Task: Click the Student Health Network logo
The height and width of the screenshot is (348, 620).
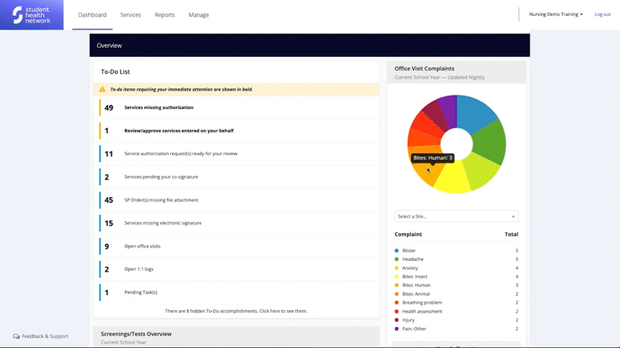Action: (x=32, y=15)
